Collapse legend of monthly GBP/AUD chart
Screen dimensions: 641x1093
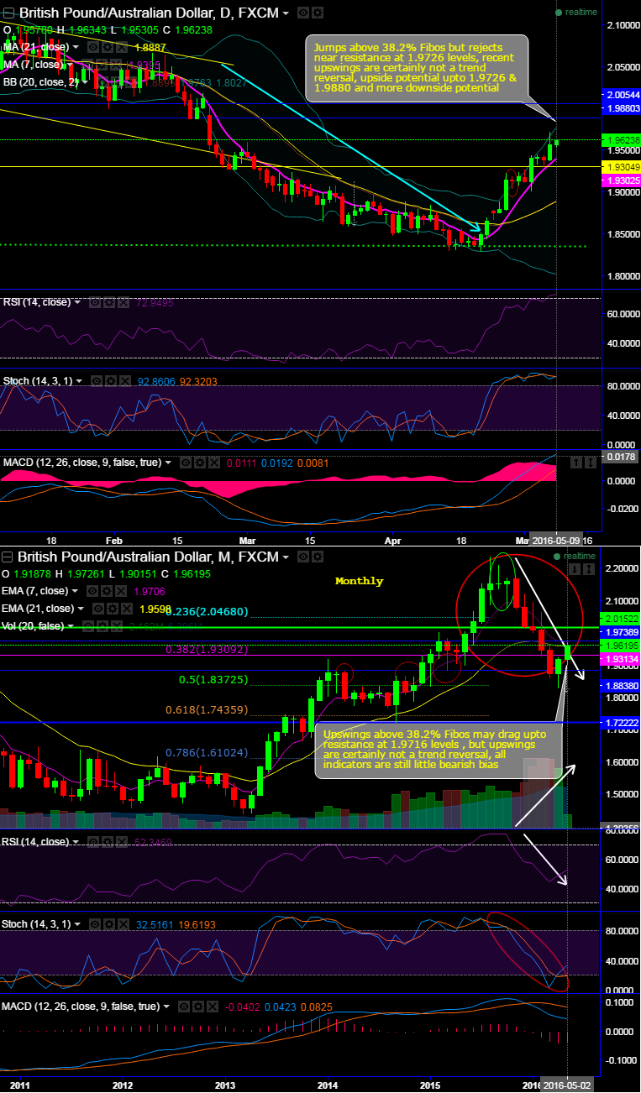point(8,557)
